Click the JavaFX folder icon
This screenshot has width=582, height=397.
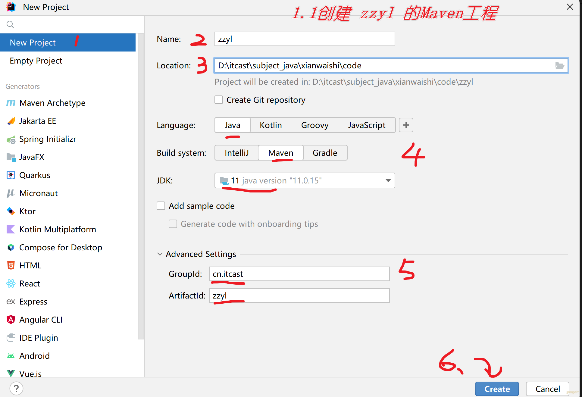pos(11,157)
